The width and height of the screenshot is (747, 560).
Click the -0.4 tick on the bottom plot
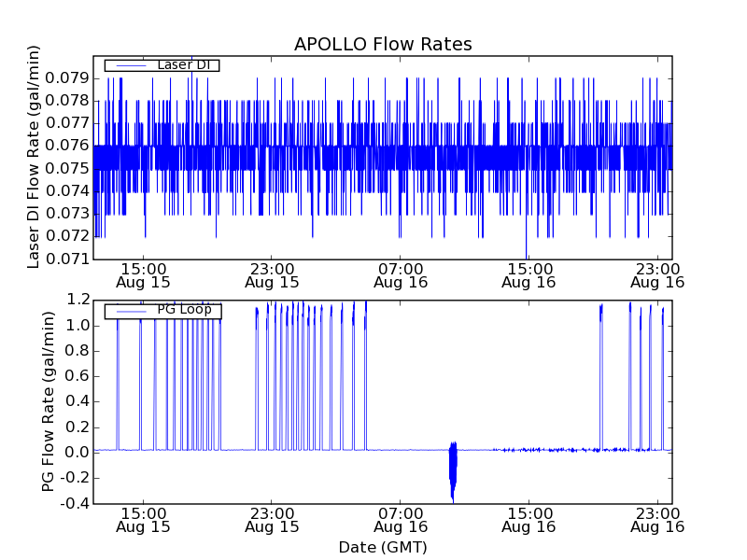(x=76, y=503)
